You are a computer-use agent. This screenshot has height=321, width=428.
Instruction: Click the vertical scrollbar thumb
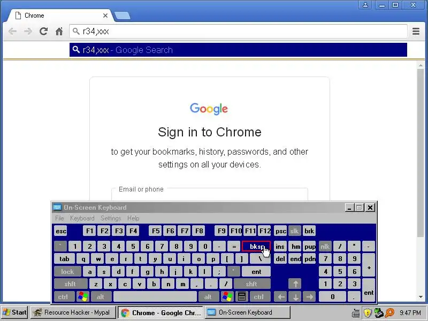pyautogui.click(x=421, y=153)
